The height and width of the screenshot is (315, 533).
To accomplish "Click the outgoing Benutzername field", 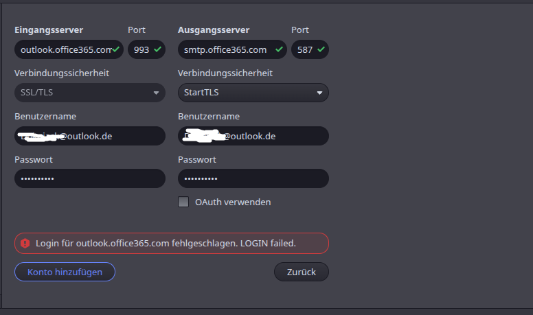I will pos(253,136).
